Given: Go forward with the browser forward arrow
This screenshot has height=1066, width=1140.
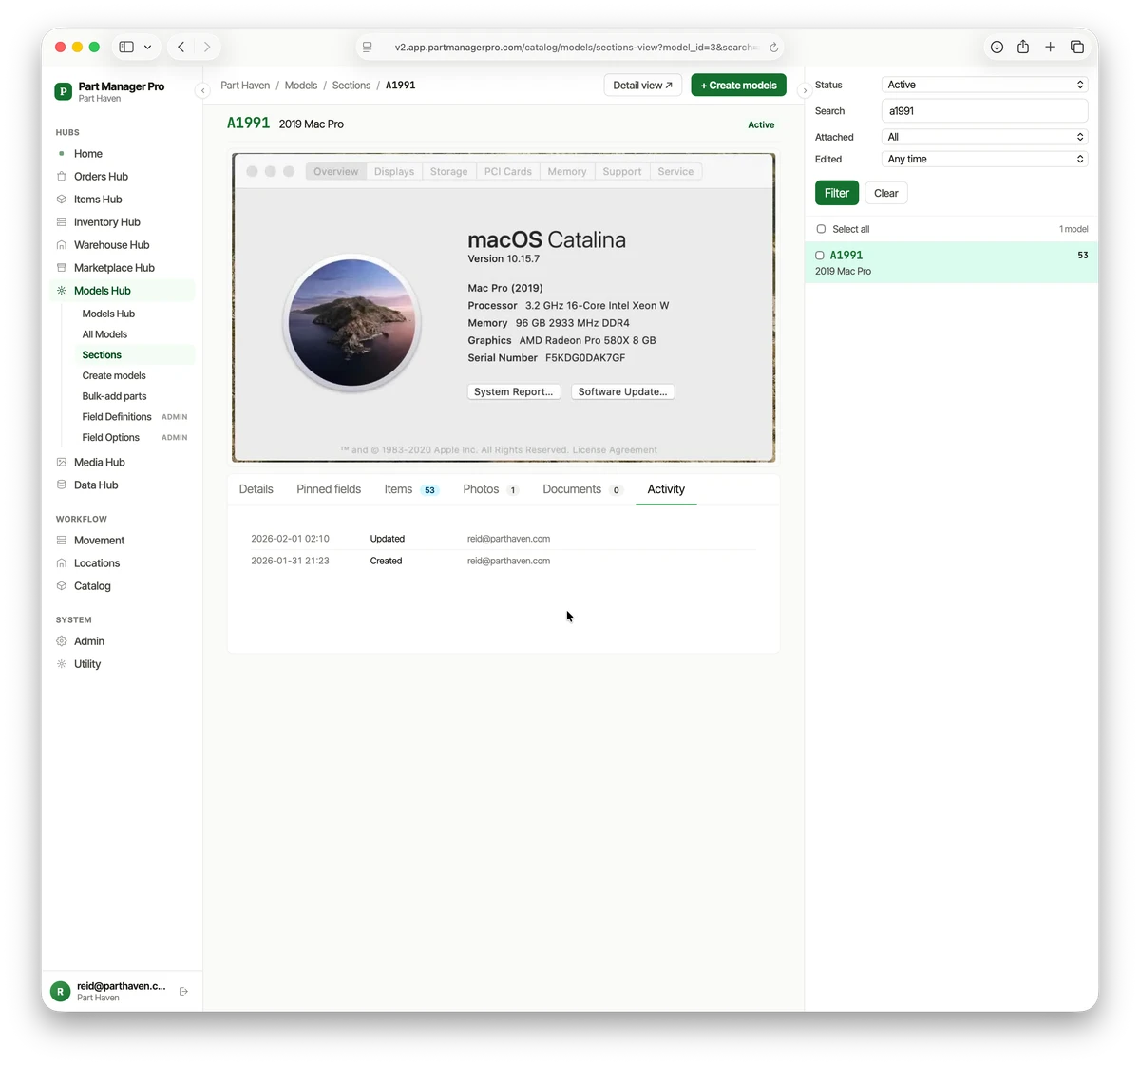Looking at the screenshot, I should (x=207, y=47).
